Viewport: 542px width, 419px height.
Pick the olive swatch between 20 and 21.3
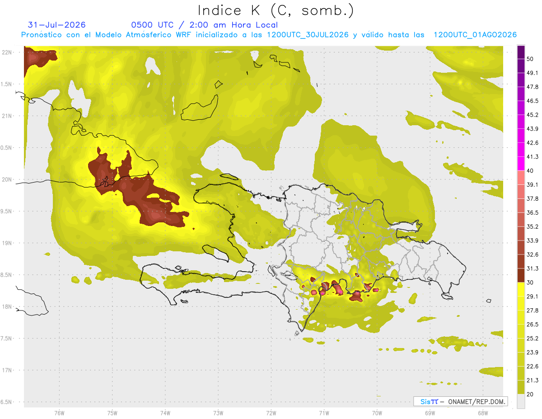521,387
